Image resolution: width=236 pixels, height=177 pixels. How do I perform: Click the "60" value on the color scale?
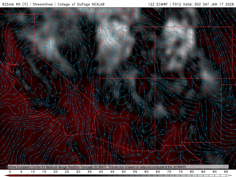146,172
